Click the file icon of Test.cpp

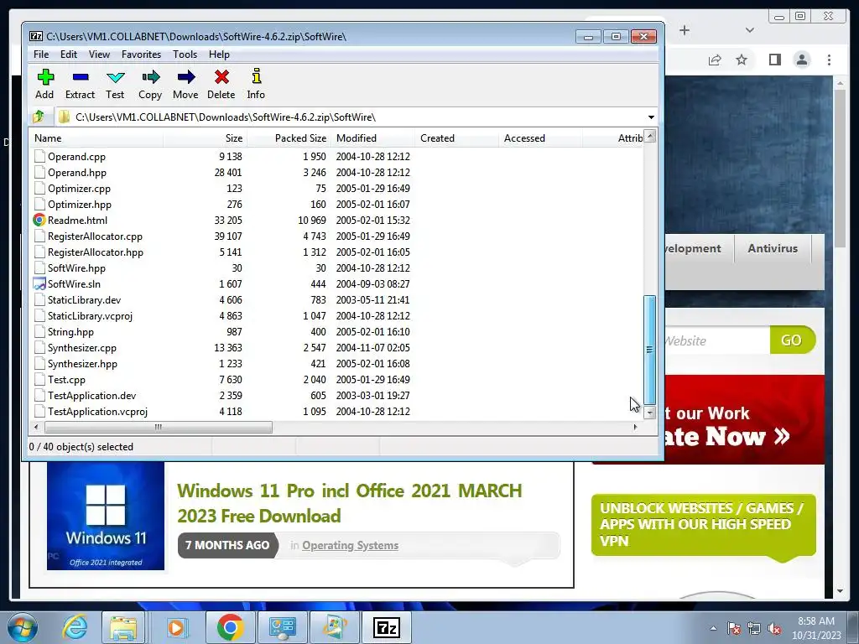tap(39, 380)
